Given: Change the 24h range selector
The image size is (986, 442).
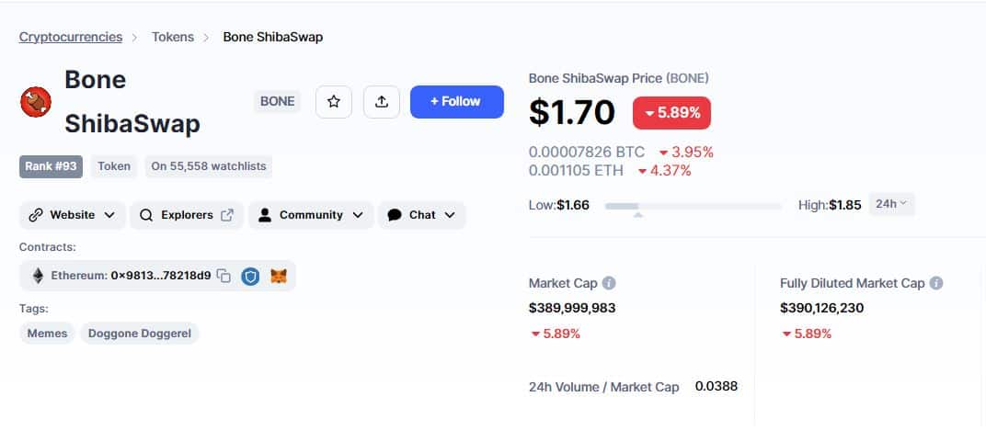Looking at the screenshot, I should tap(891, 204).
